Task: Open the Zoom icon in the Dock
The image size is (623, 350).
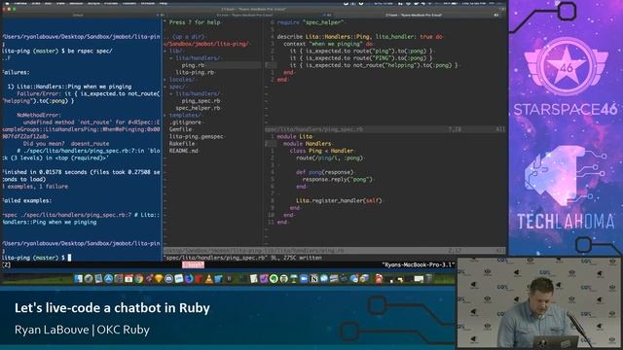Action: click(304, 279)
